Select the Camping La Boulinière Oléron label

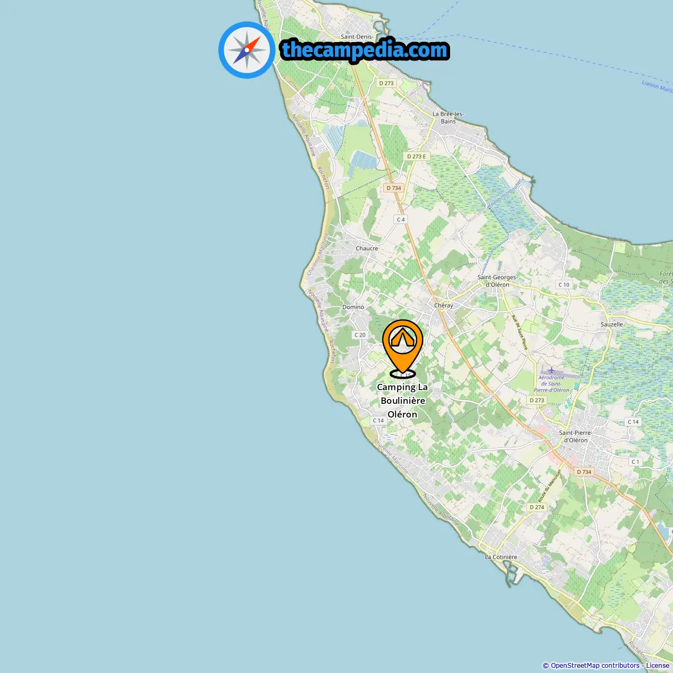[403, 401]
